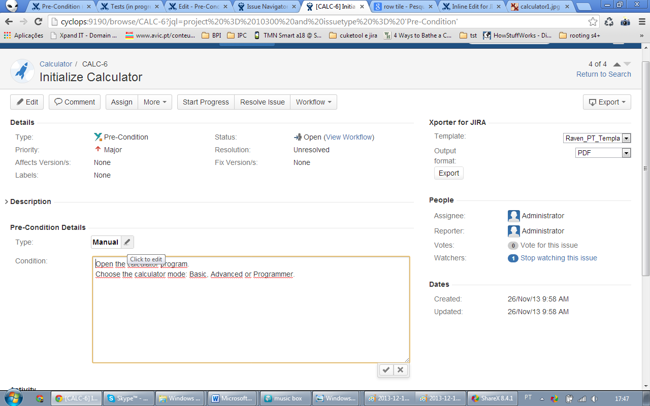Open the View Workflow link

point(349,137)
